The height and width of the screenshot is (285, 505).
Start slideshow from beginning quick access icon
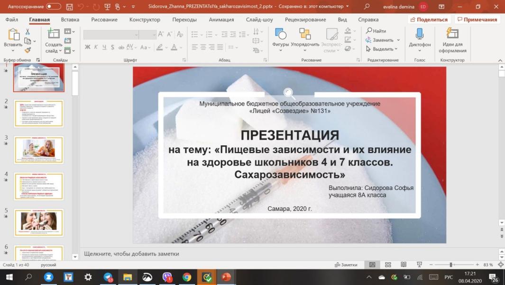(x=108, y=7)
